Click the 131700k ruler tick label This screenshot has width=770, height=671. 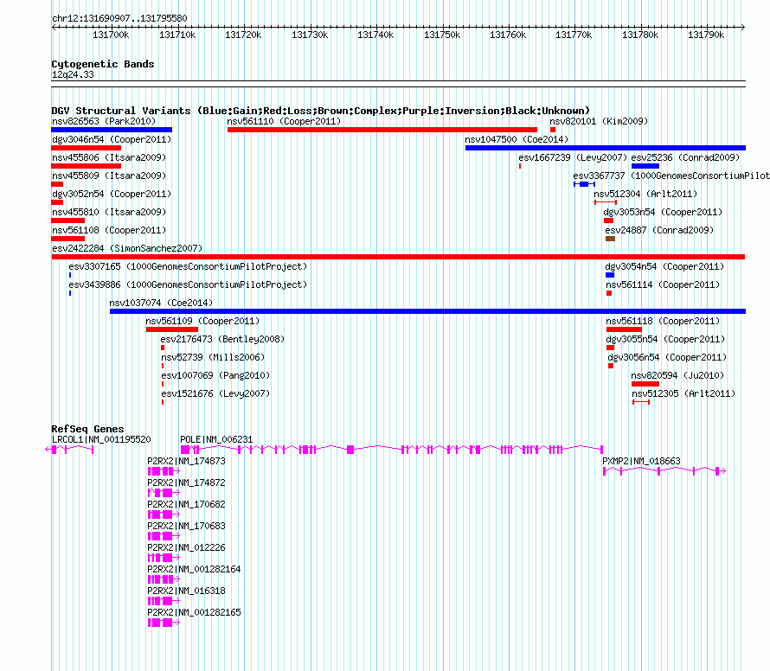pos(111,35)
